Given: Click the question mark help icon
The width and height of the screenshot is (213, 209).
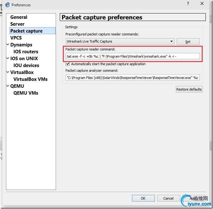Looking at the screenshot, I should click(188, 3).
